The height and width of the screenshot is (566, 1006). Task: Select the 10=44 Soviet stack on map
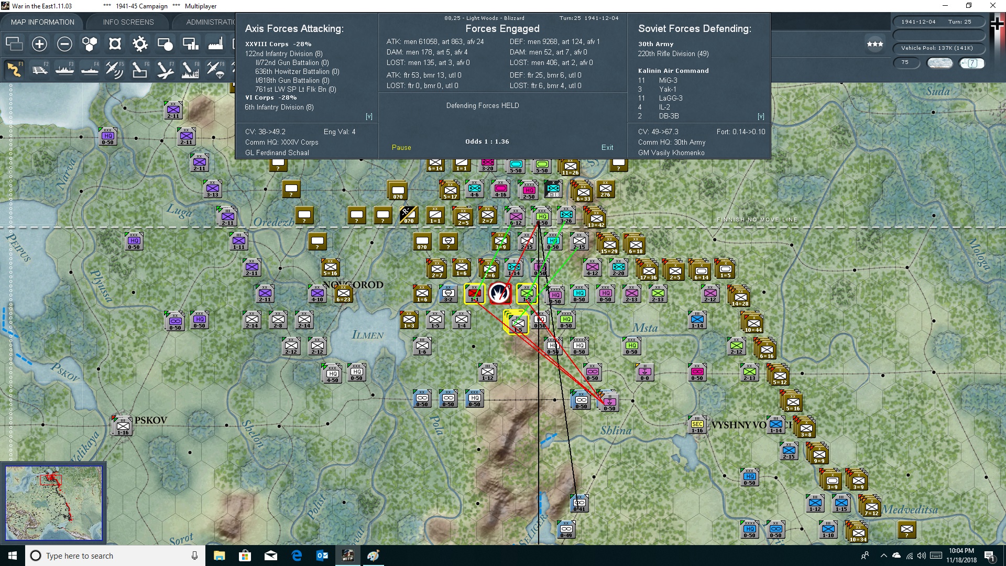[x=753, y=323]
